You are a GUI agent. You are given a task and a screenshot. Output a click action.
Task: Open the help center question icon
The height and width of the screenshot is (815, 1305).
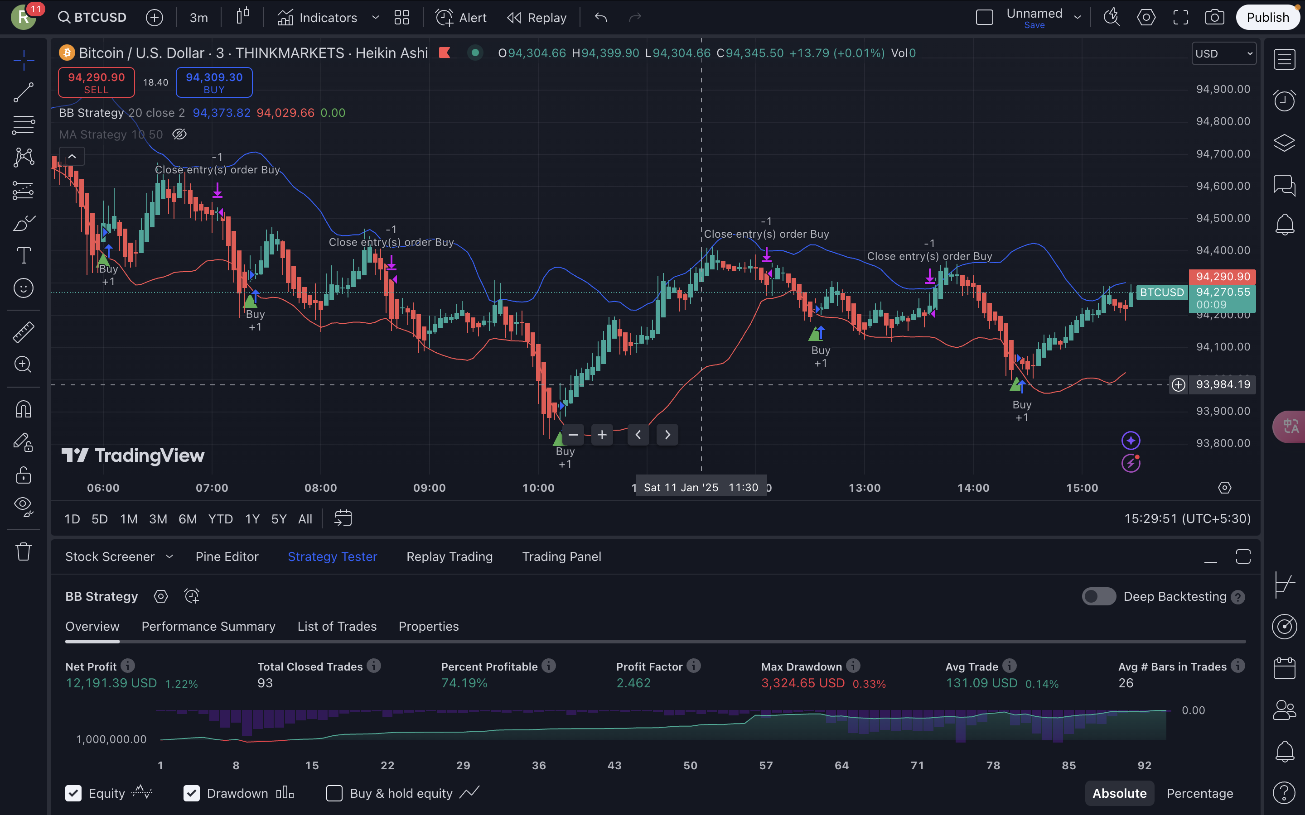pyautogui.click(x=1285, y=793)
